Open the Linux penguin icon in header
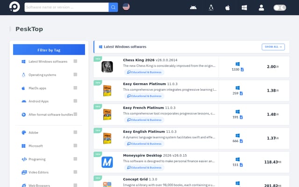The height and width of the screenshot is (187, 299). pyautogui.click(x=211, y=7)
